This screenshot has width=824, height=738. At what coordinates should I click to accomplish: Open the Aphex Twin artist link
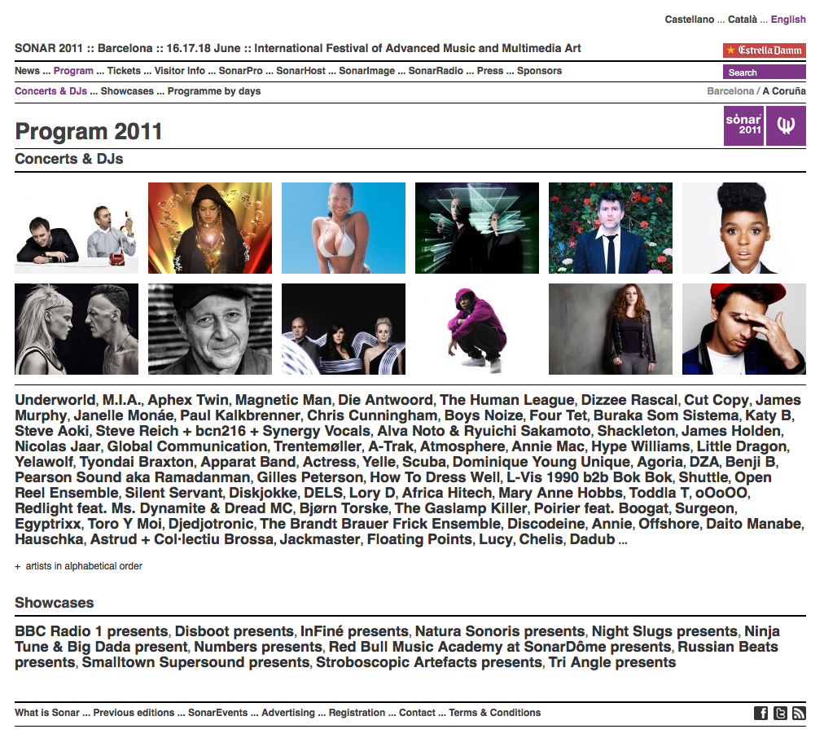[x=188, y=400]
